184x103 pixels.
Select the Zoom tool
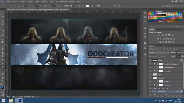3,81
